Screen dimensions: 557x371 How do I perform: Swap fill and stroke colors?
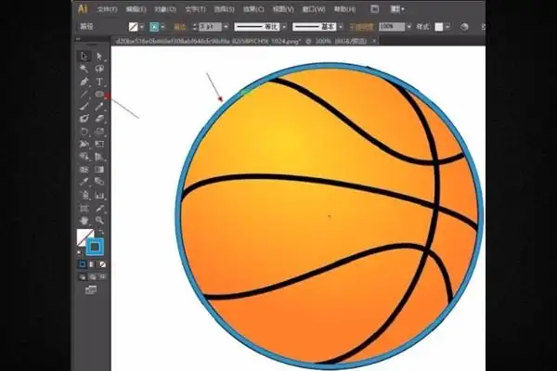tap(101, 232)
